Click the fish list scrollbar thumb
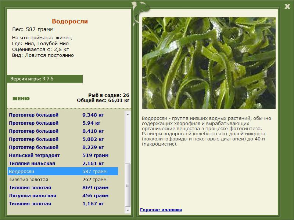 (x=128, y=185)
